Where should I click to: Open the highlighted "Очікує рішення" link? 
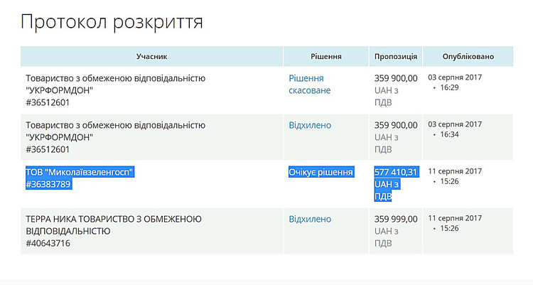321,172
